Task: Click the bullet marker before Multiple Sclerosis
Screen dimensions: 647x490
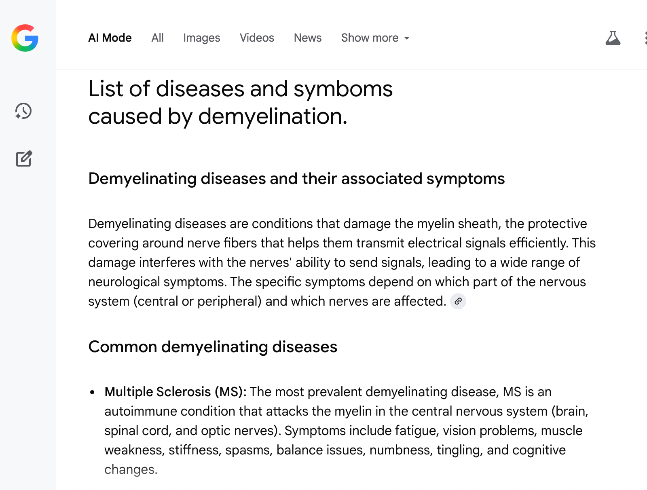Action: pos(93,392)
